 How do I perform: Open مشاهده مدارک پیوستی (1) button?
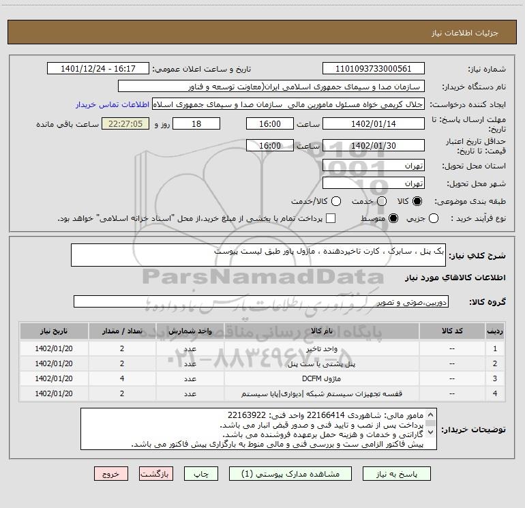pos(290,474)
